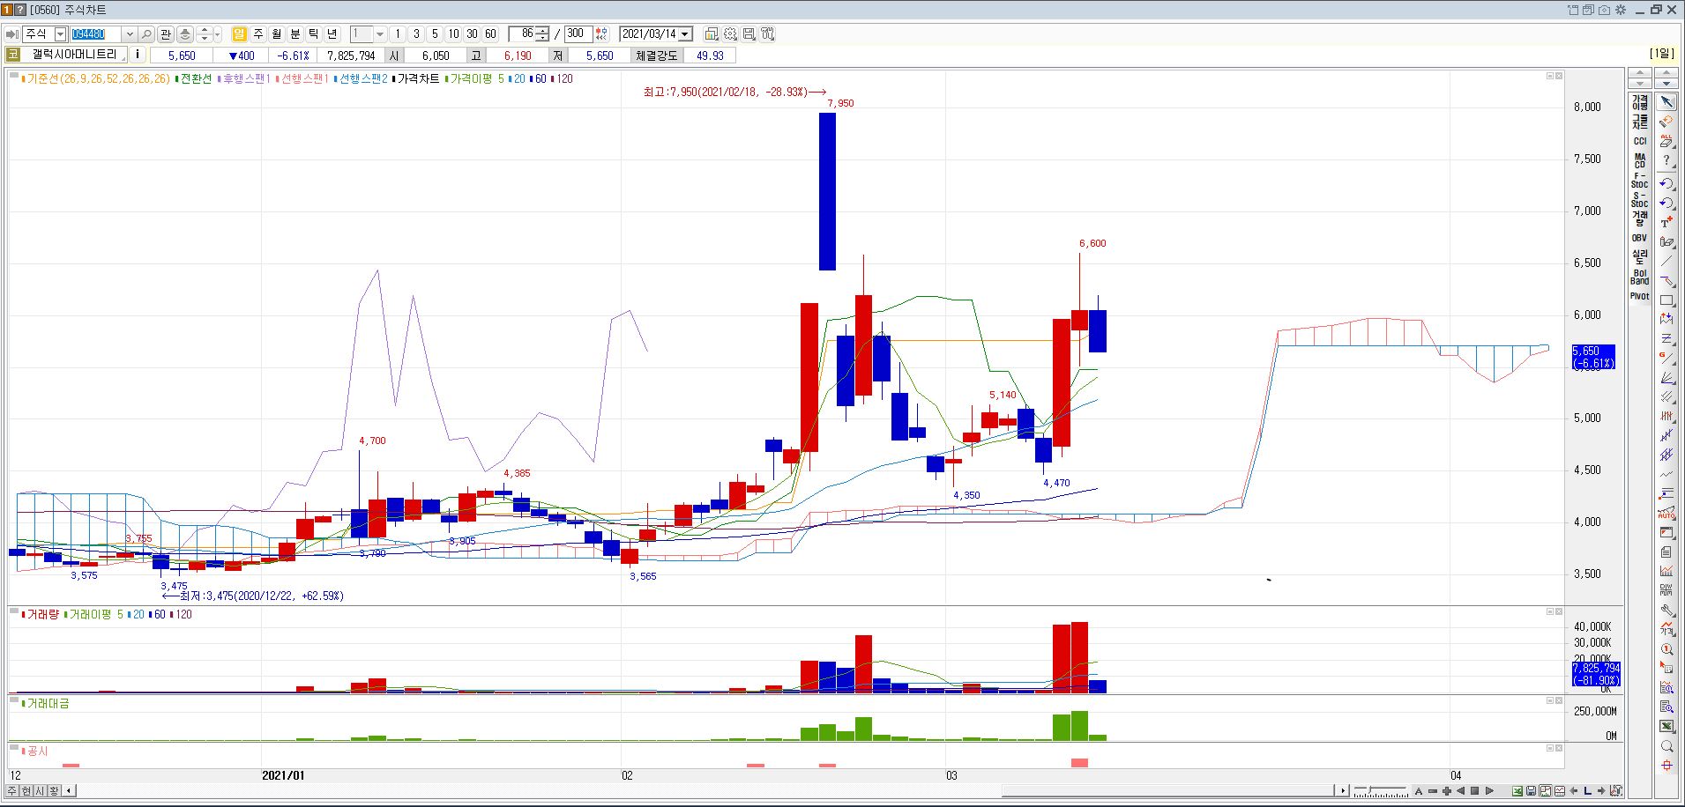The image size is (1685, 807).
Task: Click the search magnifier next to stock code
Action: (x=146, y=34)
